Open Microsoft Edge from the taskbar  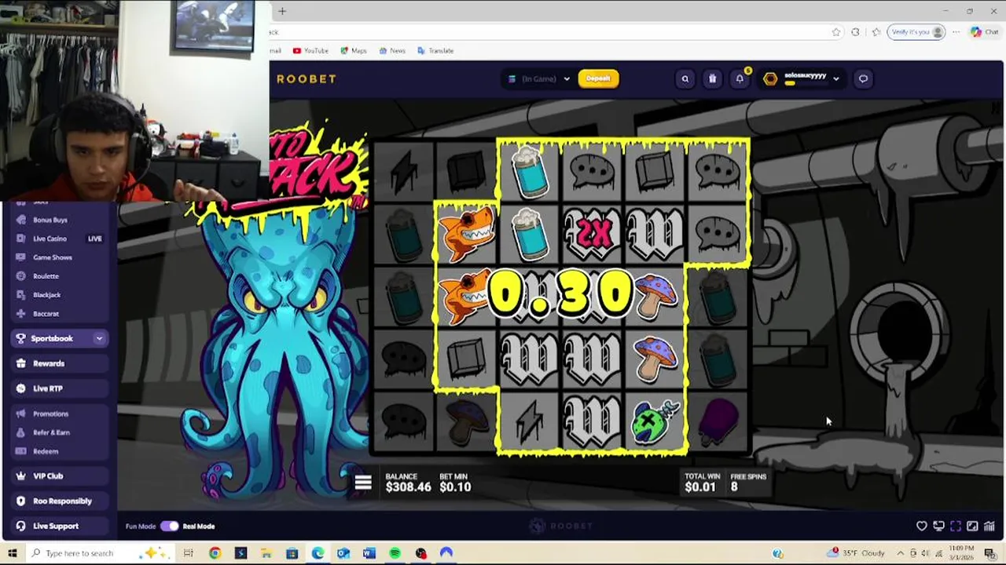tap(318, 553)
